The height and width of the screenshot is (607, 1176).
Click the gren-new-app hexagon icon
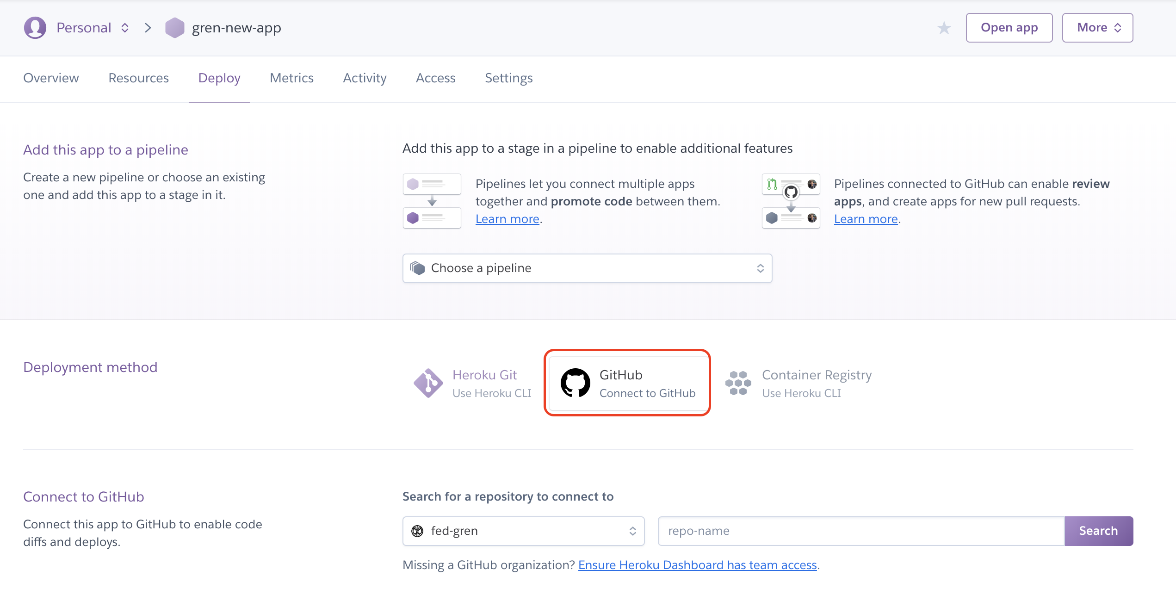[174, 28]
